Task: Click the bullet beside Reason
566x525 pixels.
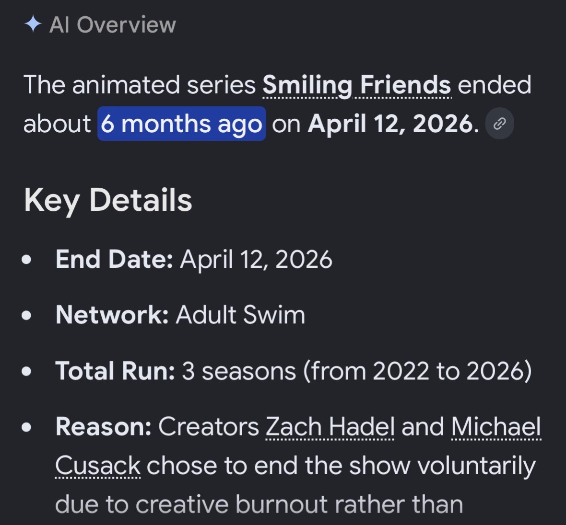Action: tap(26, 427)
